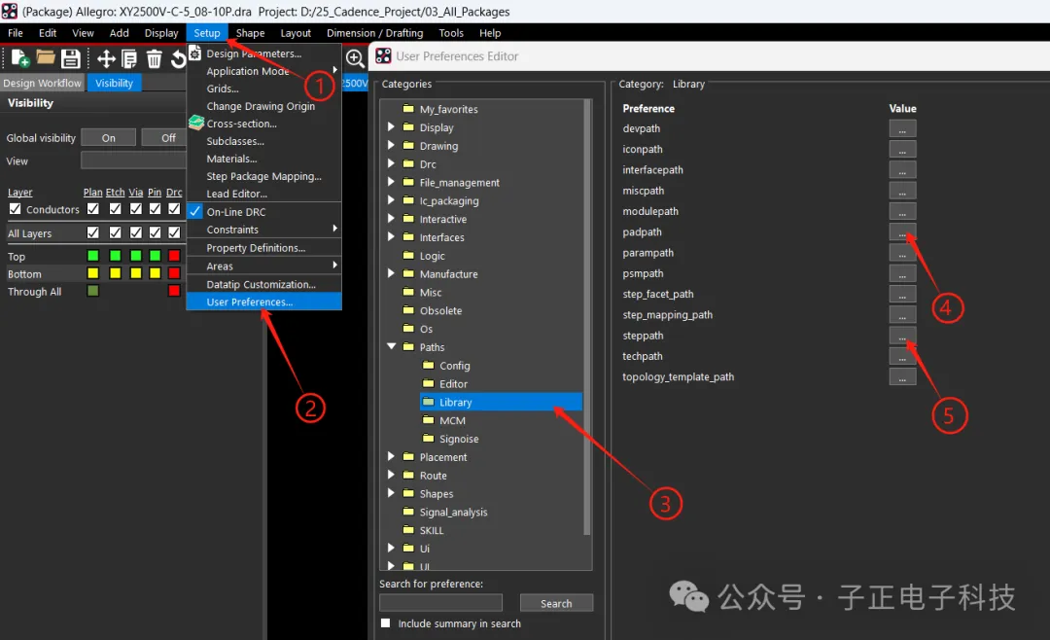Viewport: 1050px width, 640px height.
Task: Collapse the Paths category
Action: tap(391, 346)
